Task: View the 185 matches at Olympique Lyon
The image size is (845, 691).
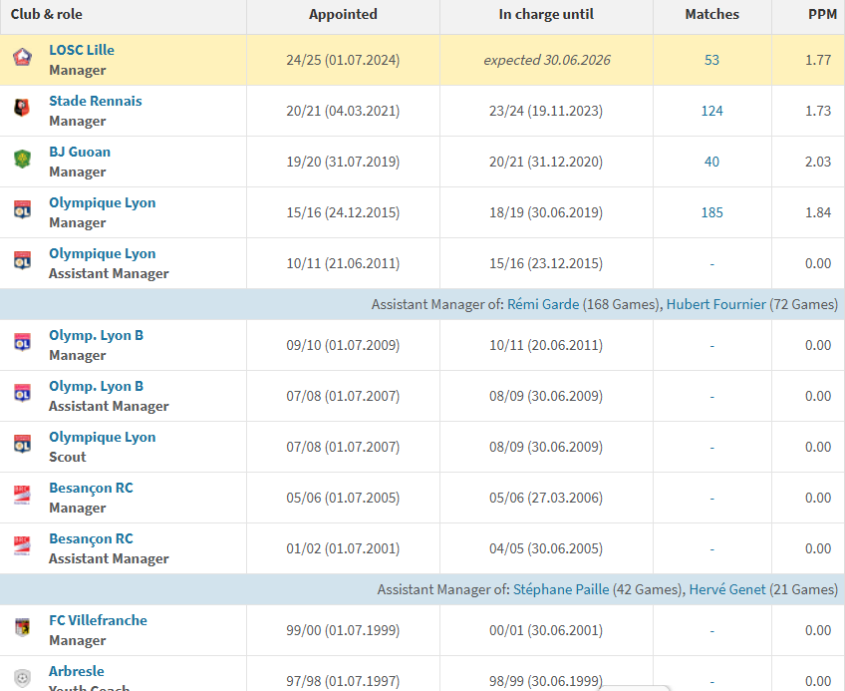Action: pos(711,212)
